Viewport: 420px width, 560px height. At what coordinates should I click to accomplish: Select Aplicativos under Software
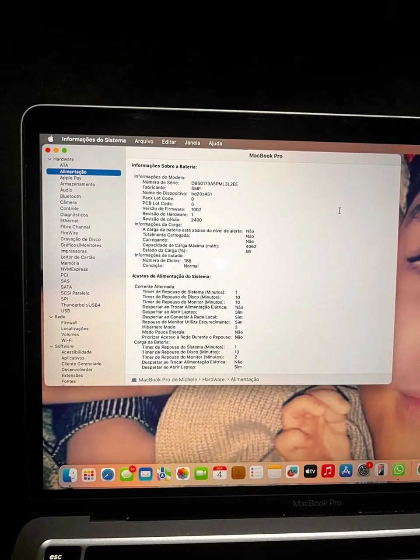click(x=73, y=358)
